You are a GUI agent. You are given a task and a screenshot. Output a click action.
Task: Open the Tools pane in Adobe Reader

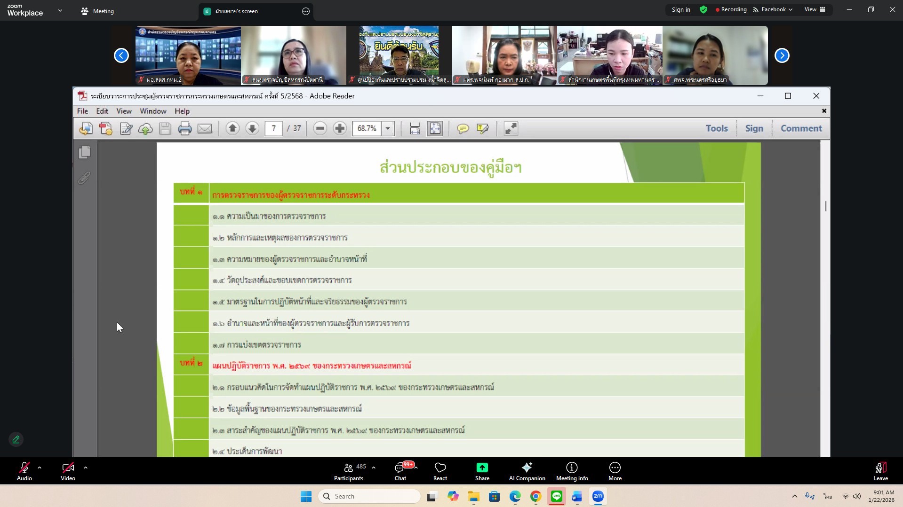coord(716,128)
